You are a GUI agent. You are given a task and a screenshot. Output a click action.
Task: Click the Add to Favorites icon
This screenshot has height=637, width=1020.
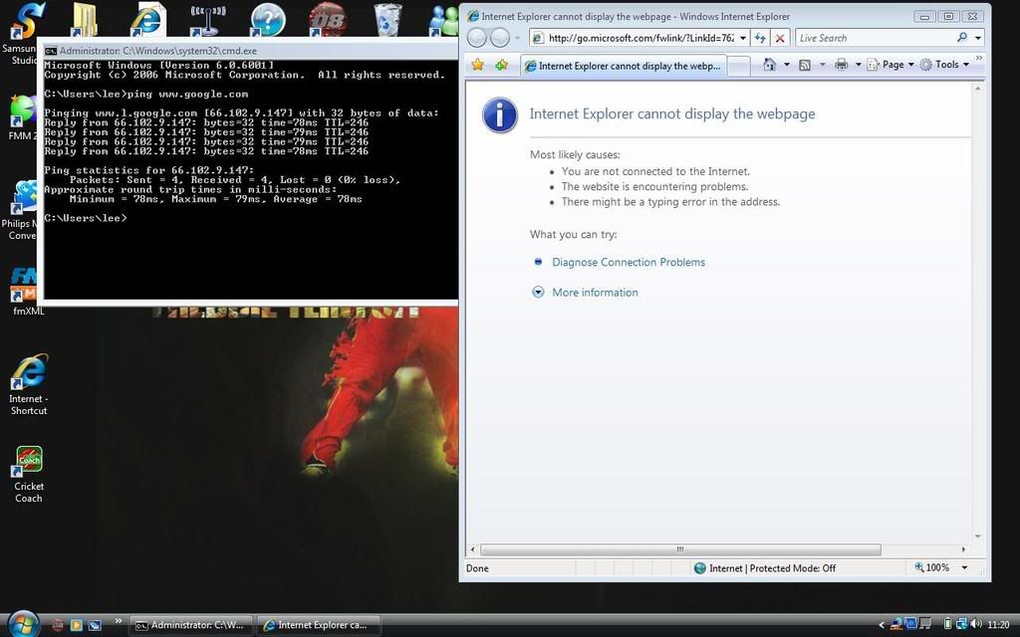click(x=502, y=65)
